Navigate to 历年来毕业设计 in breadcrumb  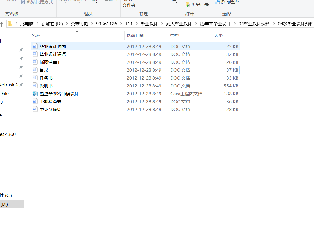215,24
